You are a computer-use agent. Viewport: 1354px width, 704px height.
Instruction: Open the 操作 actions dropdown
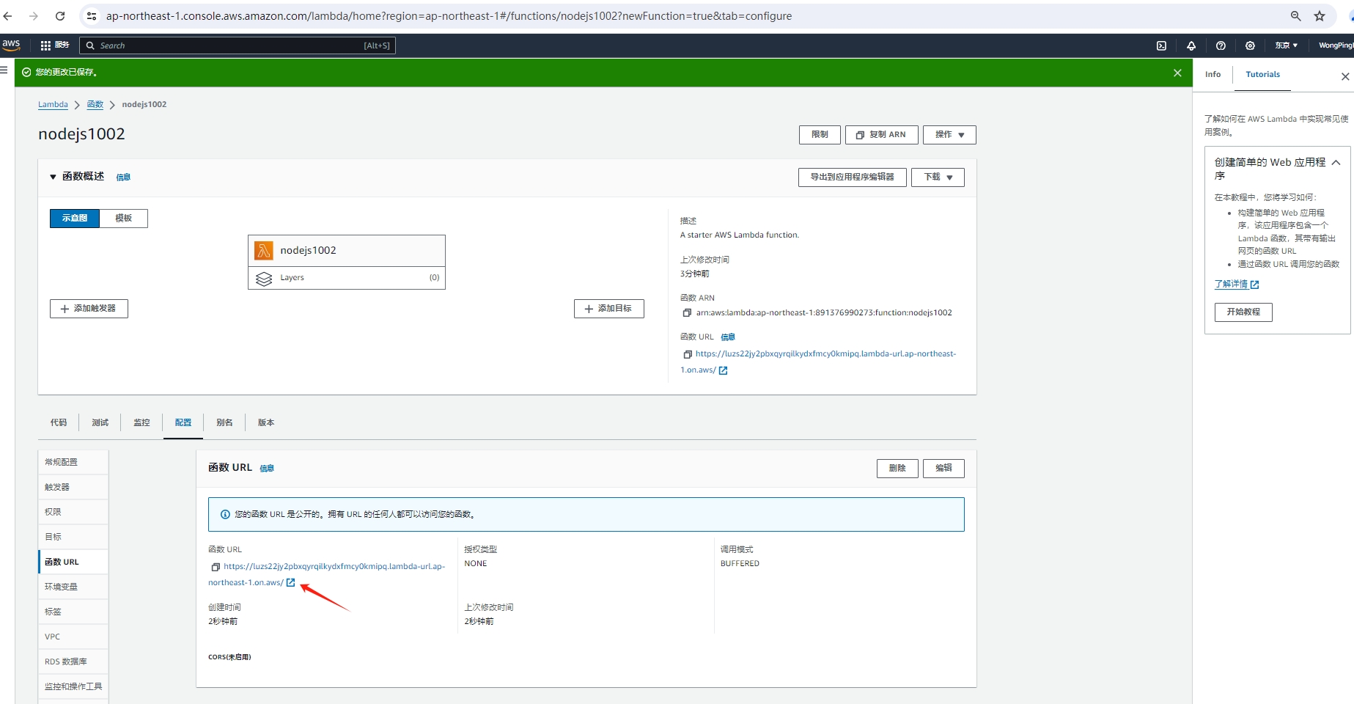949,135
